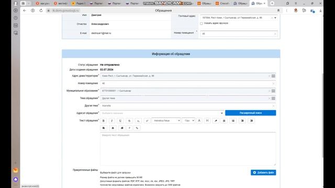Click the Информация об обращении section header

coord(171,54)
